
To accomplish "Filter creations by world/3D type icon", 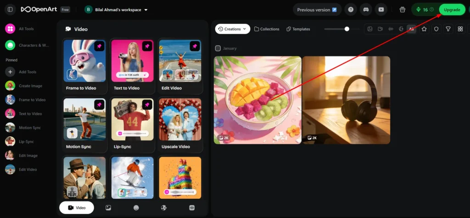I will pos(401,29).
